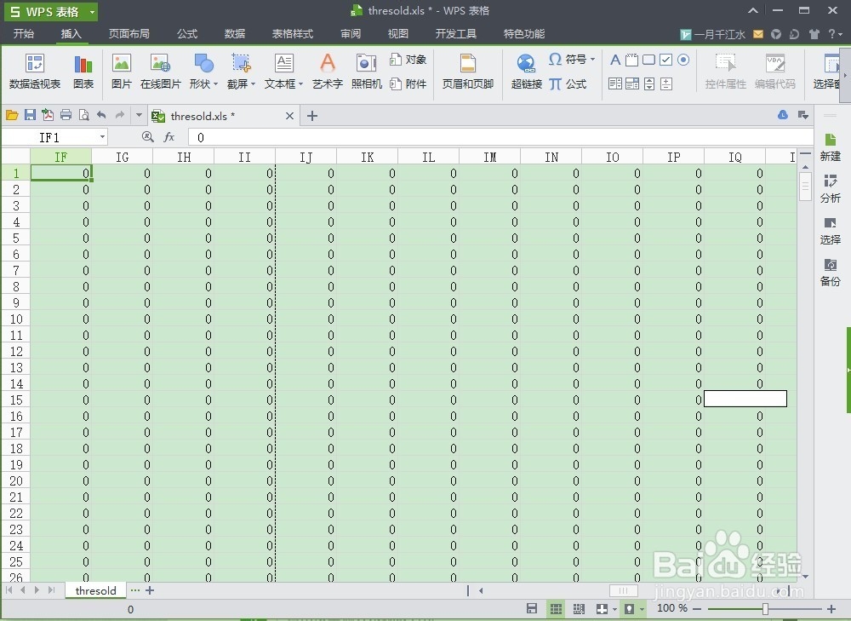851x621 pixels.
Task: Open print preview icon
Action: pos(83,115)
